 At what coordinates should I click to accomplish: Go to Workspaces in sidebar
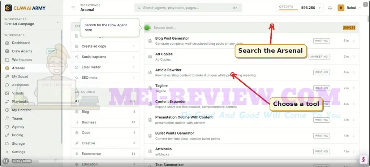click(x=22, y=60)
